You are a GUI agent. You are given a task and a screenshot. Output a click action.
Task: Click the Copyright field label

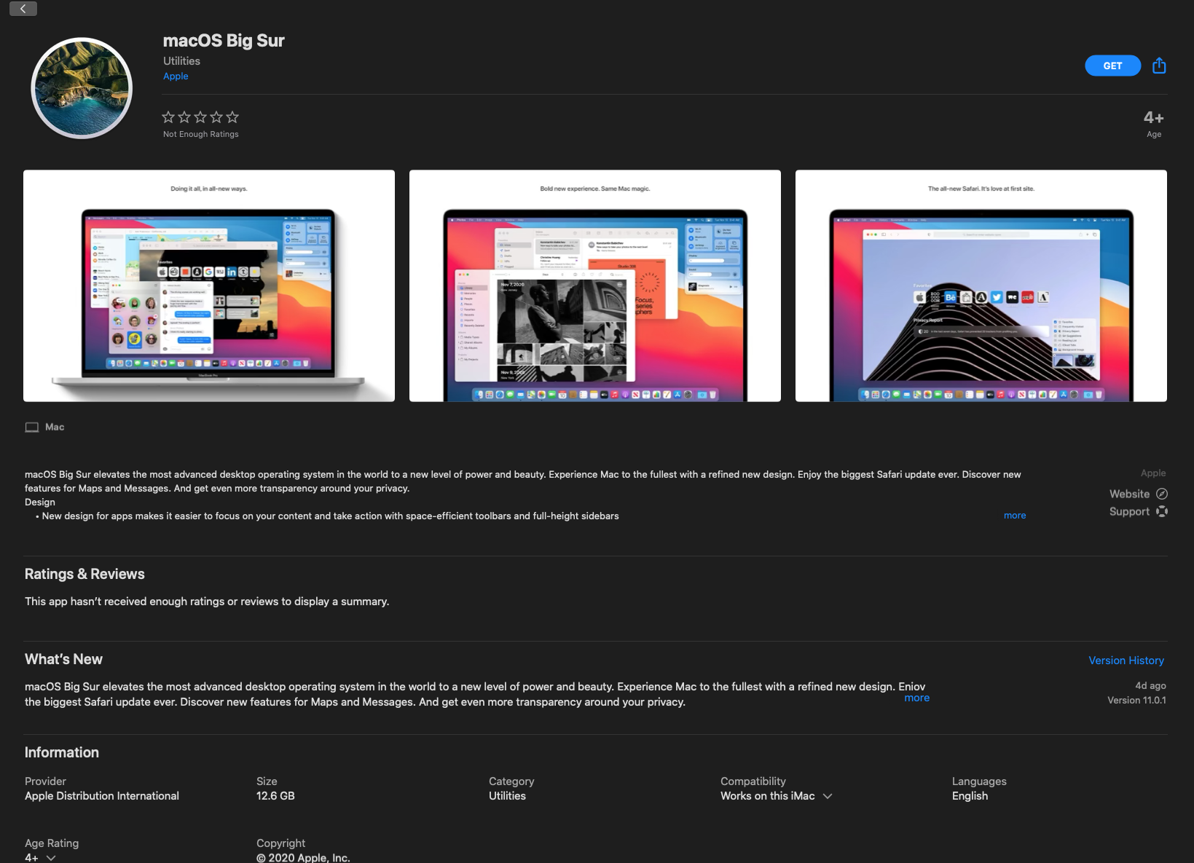click(x=280, y=843)
